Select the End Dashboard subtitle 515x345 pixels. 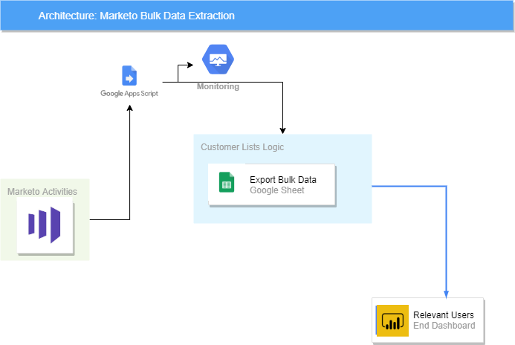click(444, 325)
